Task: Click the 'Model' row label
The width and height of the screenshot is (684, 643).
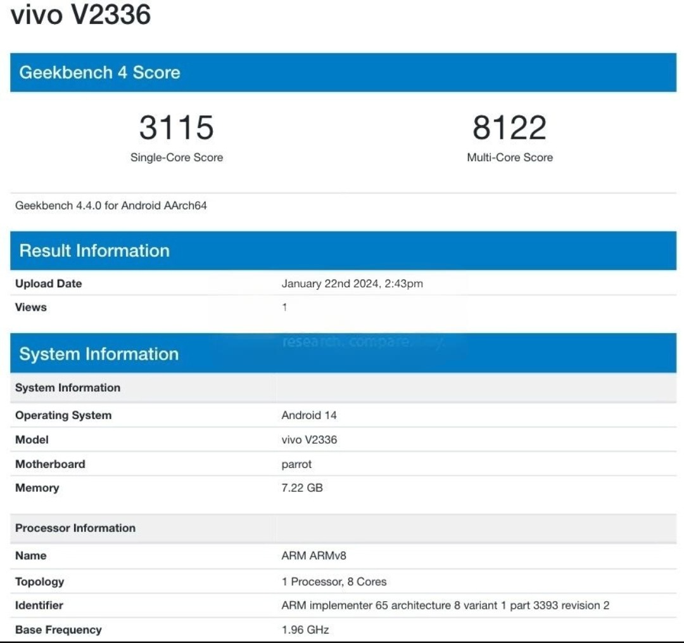Action: tap(32, 439)
